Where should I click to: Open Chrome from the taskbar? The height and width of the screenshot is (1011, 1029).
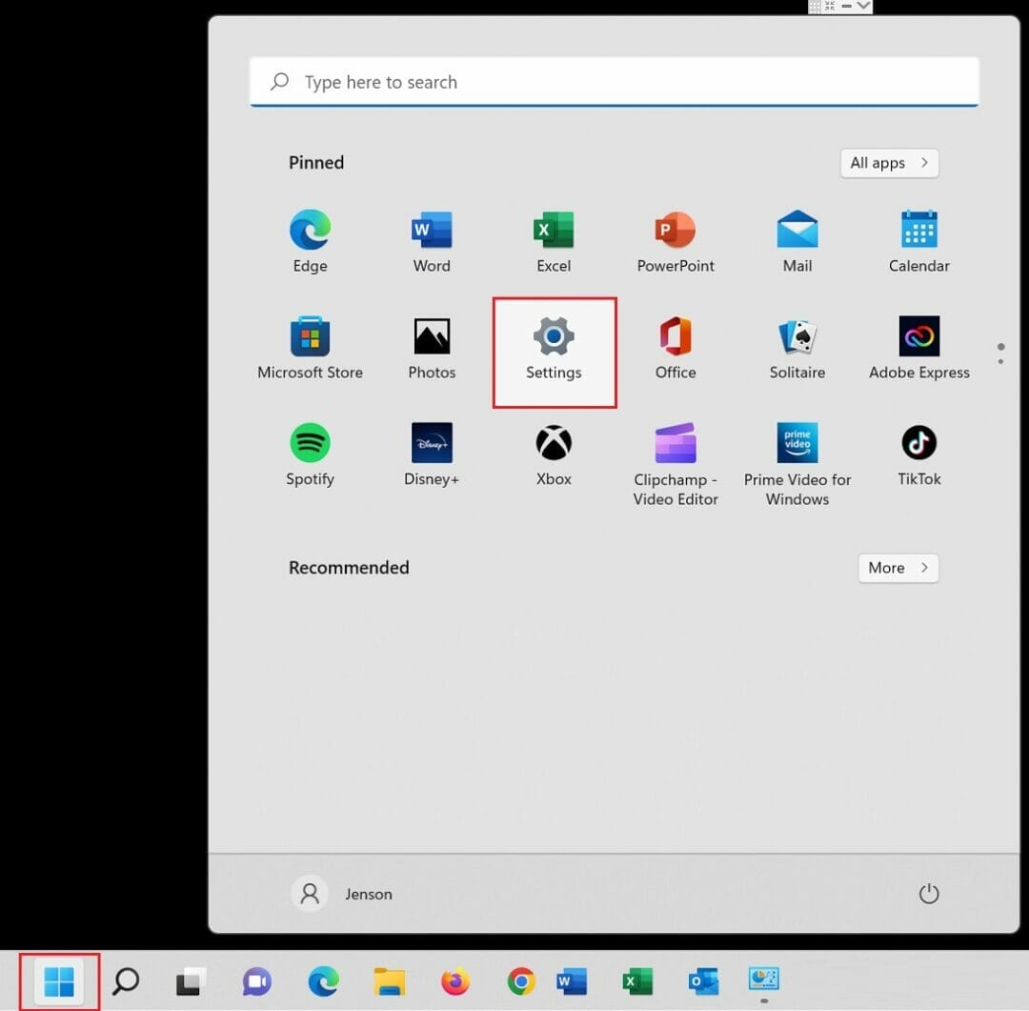click(521, 980)
